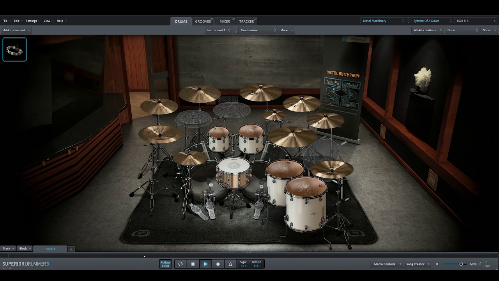Open the Metal Machinery library dropdown
This screenshot has height=281, width=499.
point(383,21)
